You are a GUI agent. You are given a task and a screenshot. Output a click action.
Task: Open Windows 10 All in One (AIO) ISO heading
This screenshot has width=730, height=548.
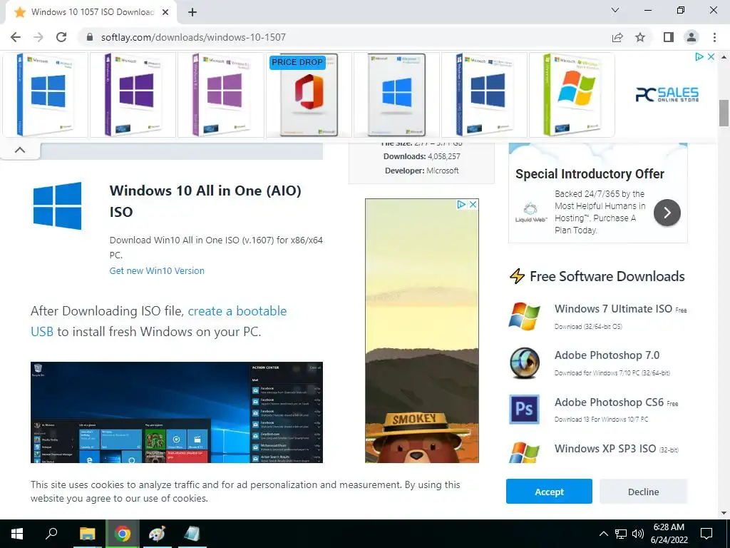[205, 201]
